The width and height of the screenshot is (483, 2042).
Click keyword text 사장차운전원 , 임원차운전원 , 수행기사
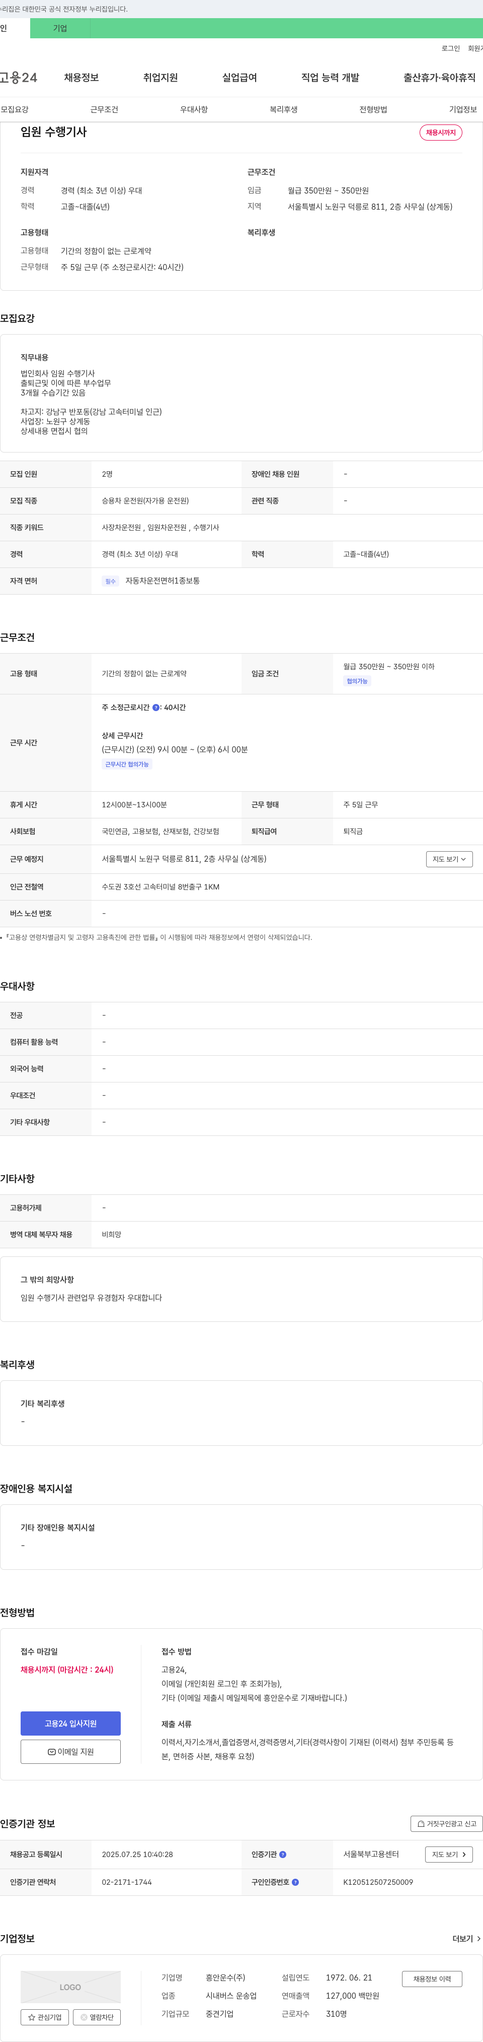tap(160, 527)
